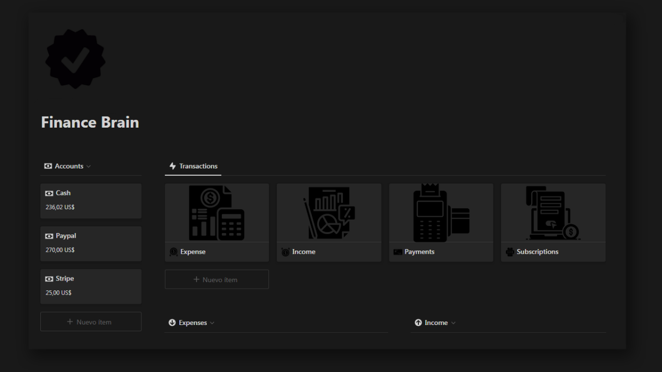662x372 pixels.
Task: Click the lightning bolt Transactions icon
Action: (x=173, y=166)
